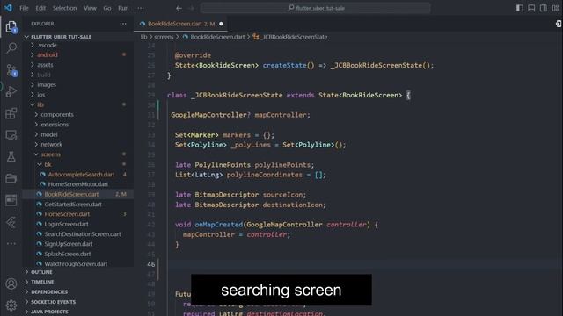The width and height of the screenshot is (563, 316).
Task: Open the Edit menu
Action: point(40,8)
